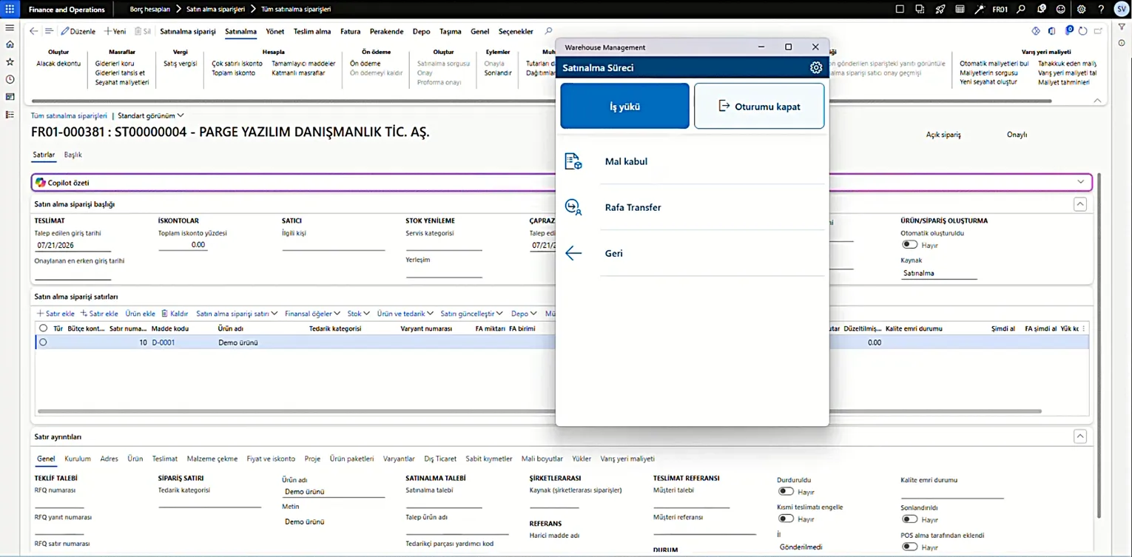1132x557 pixels.
Task: Click the Rafa Transfer icon
Action: point(573,207)
